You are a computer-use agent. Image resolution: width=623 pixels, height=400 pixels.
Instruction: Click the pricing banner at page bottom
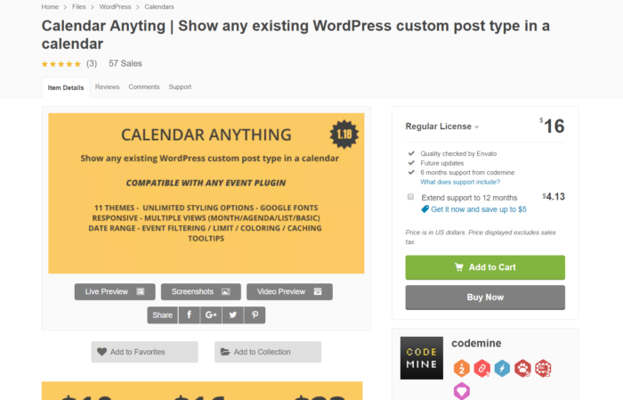point(202,391)
